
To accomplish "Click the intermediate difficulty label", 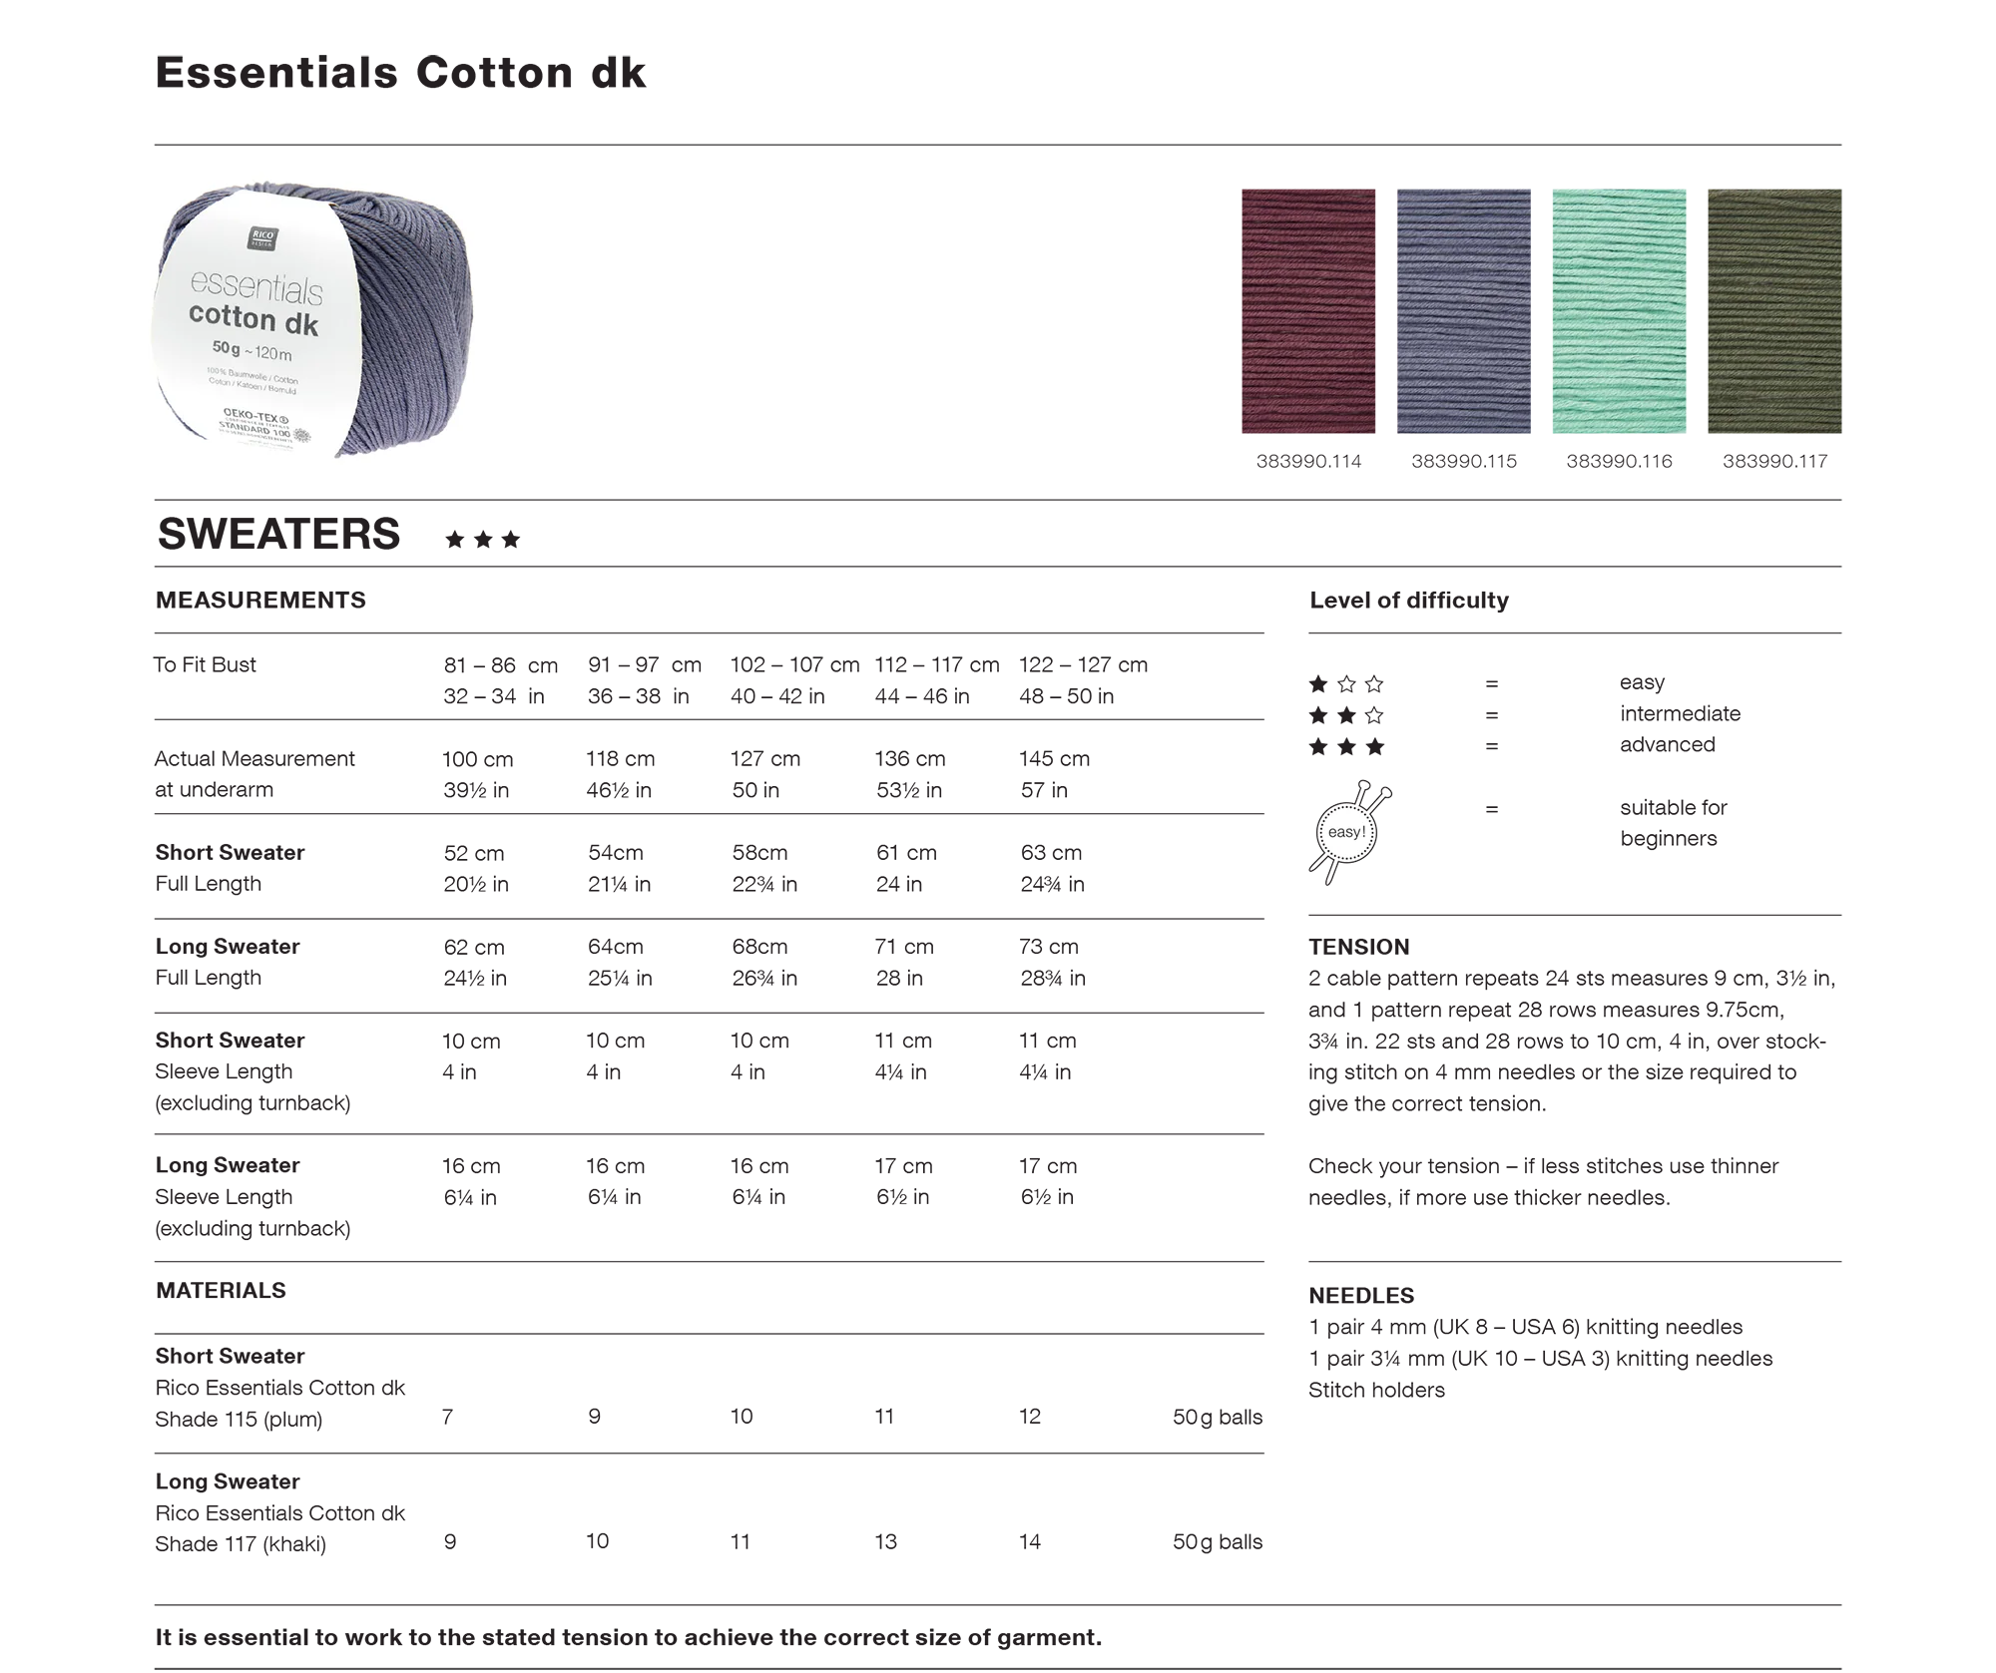I will [x=1680, y=713].
